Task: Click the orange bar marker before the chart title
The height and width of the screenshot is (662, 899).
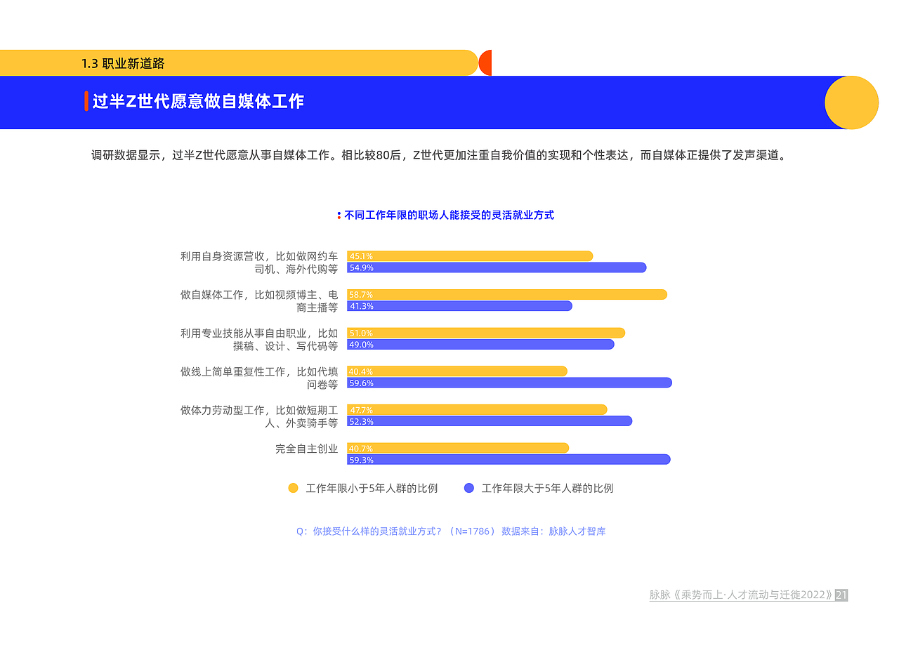Action: (x=337, y=215)
